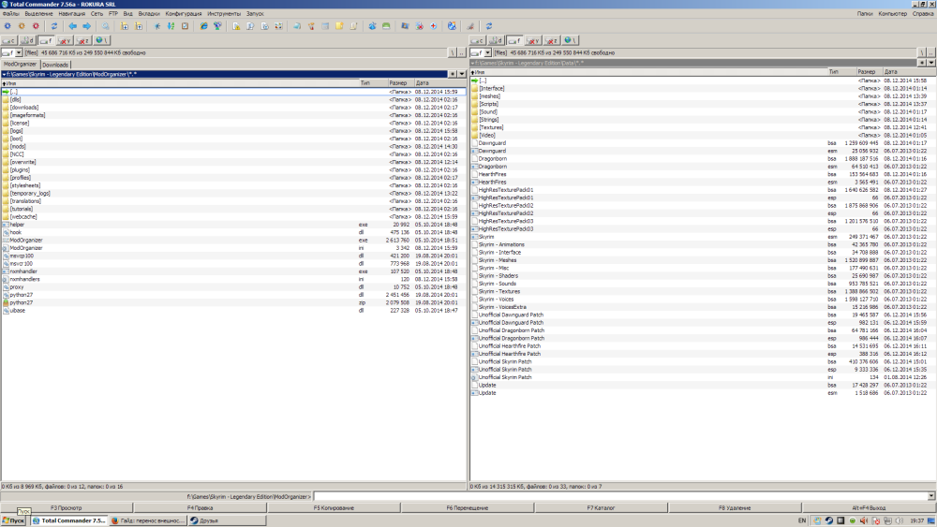Sort right panel by Тип column
Viewport: 937px width, 527px height.
click(x=841, y=72)
